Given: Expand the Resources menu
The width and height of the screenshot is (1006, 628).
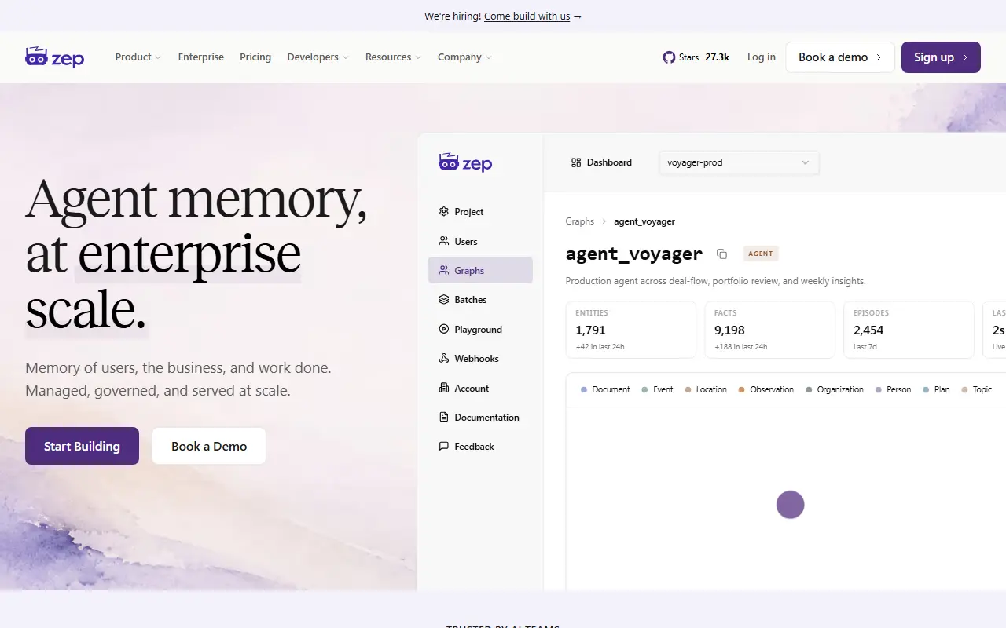Looking at the screenshot, I should click(394, 57).
